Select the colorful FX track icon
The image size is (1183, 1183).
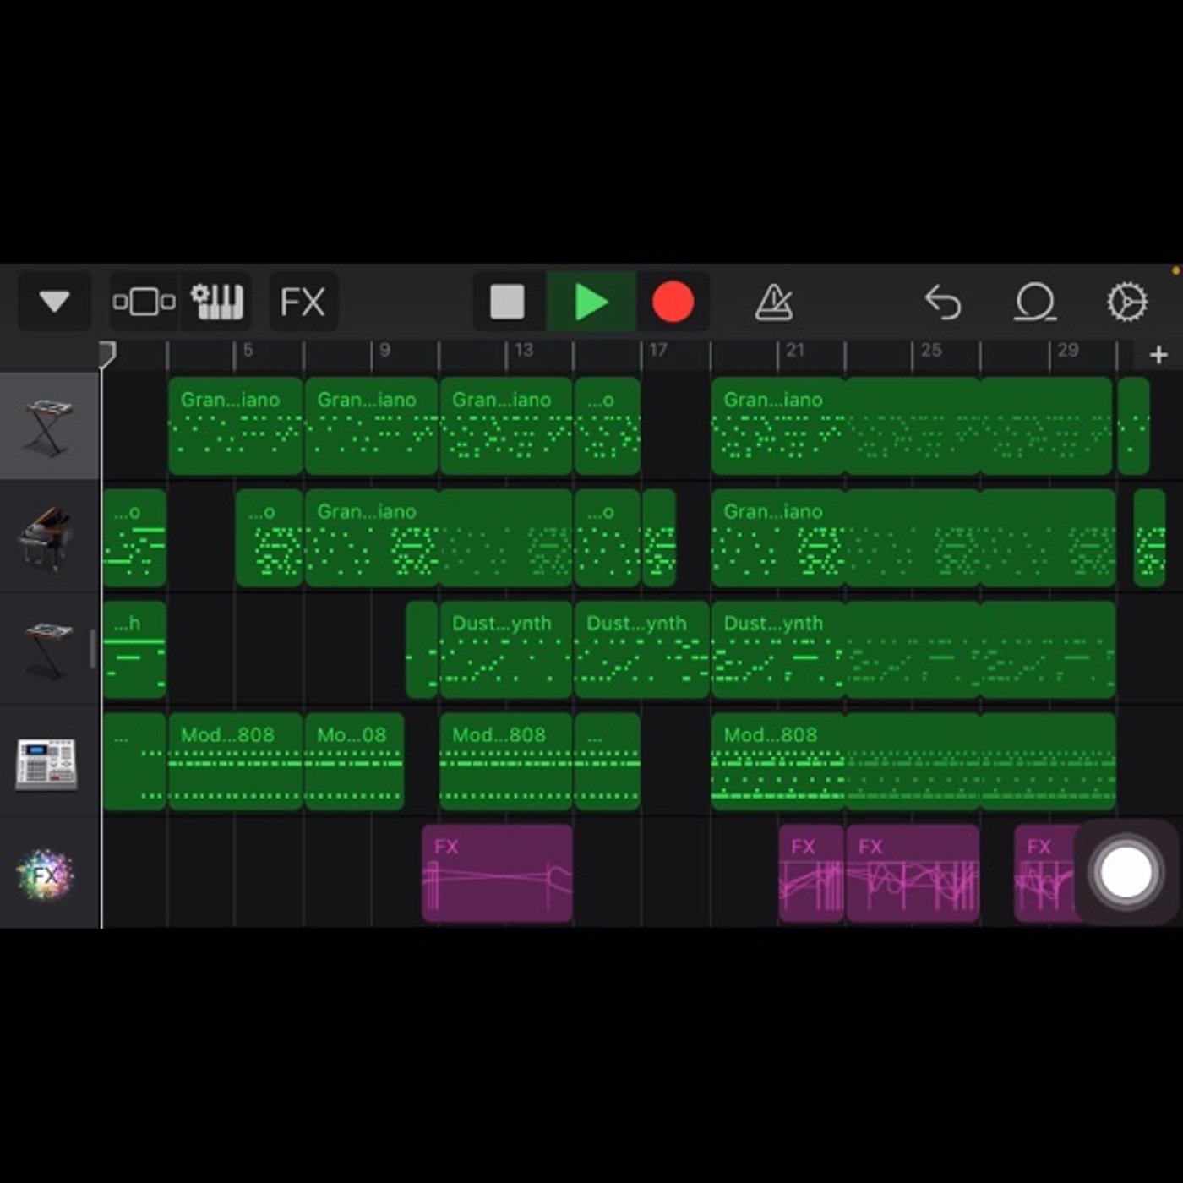click(x=46, y=875)
